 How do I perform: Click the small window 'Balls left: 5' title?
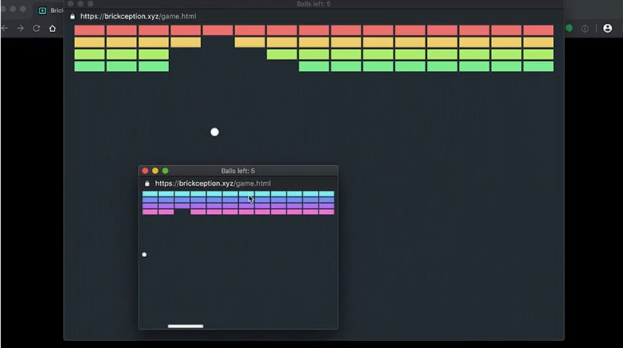238,171
